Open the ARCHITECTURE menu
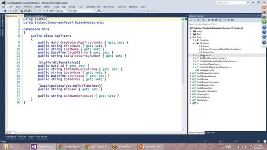 [x=93, y=7]
